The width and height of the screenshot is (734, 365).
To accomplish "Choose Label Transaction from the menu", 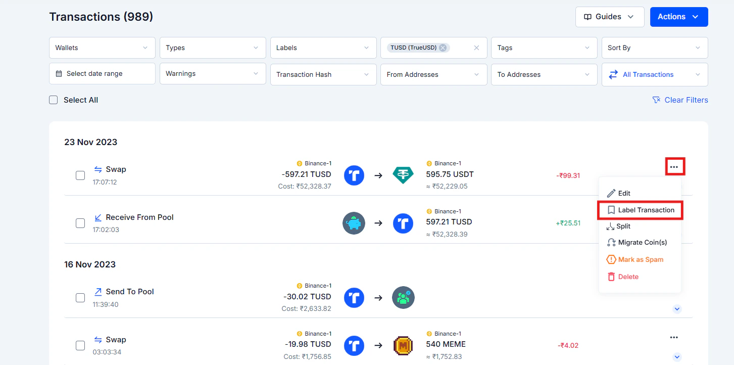I will point(640,210).
